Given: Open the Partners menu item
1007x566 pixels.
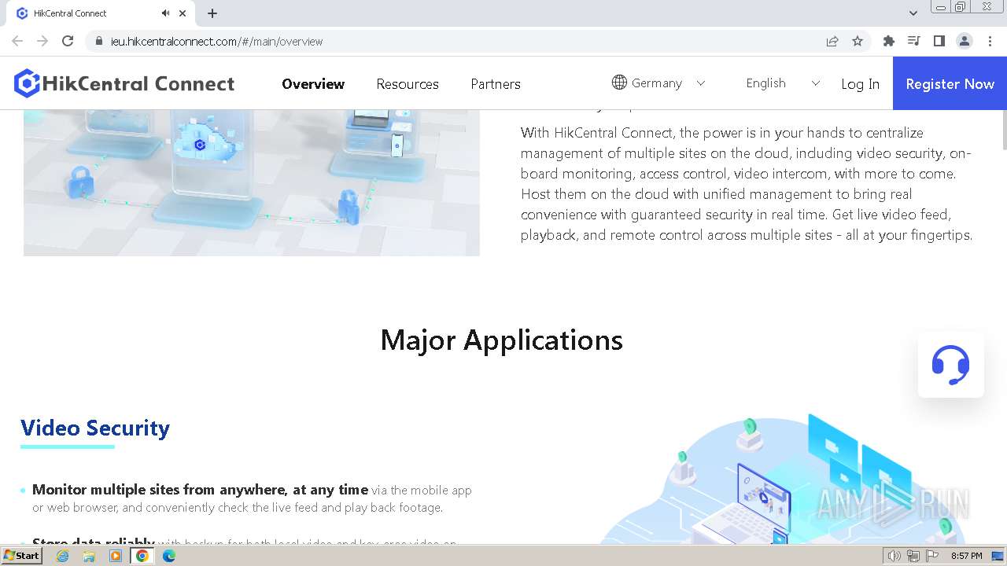Looking at the screenshot, I should (496, 83).
